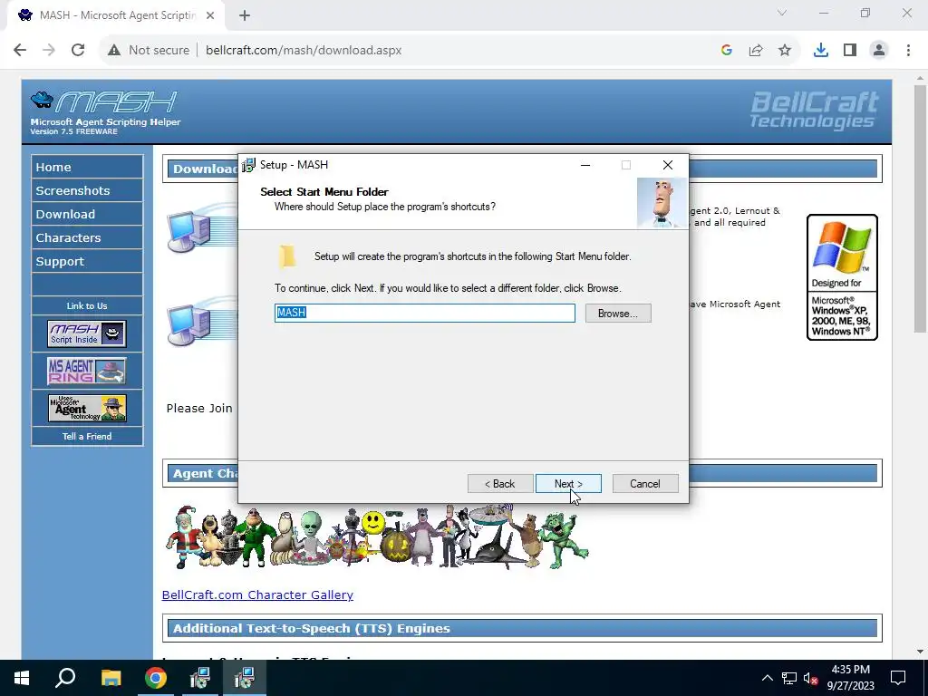The height and width of the screenshot is (696, 928).
Task: Switch to Chrome on the taskbar
Action: click(x=156, y=678)
